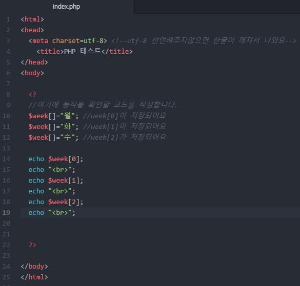Click the echo $week[2]; statement

(56, 202)
